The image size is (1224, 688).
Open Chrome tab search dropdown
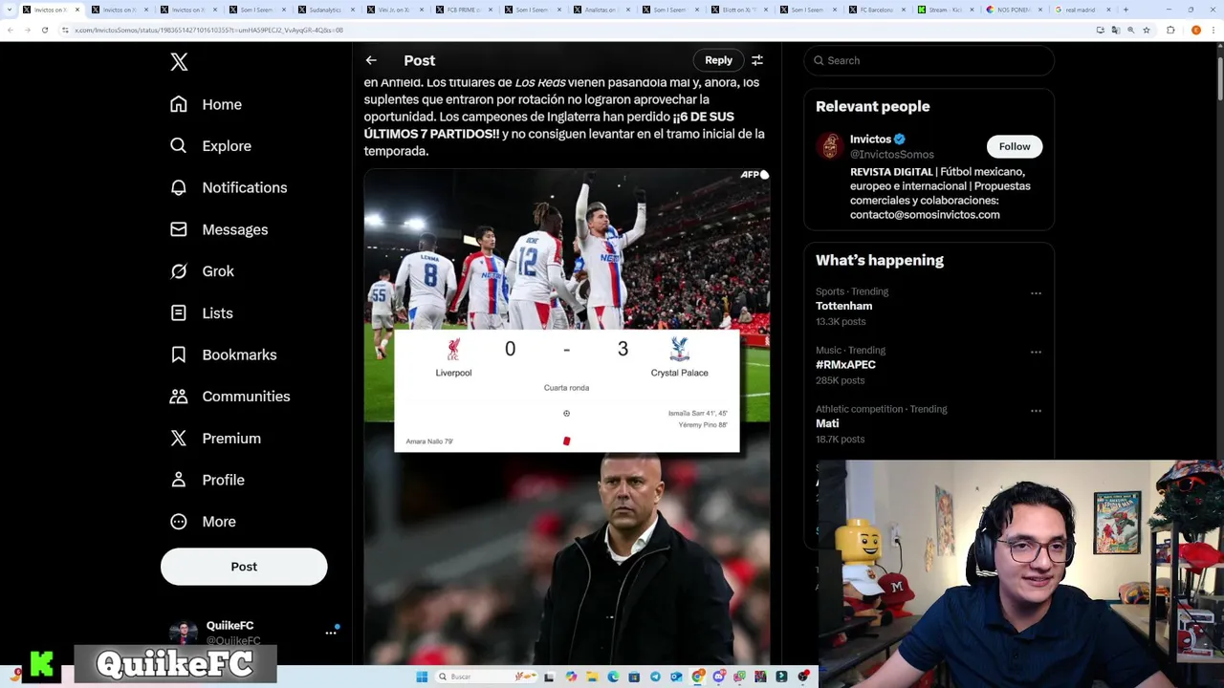click(10, 10)
